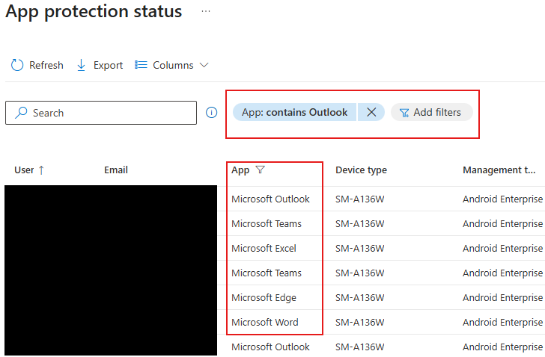Click the App column filter funnel icon
Image resolution: width=545 pixels, height=357 pixels.
click(x=260, y=170)
